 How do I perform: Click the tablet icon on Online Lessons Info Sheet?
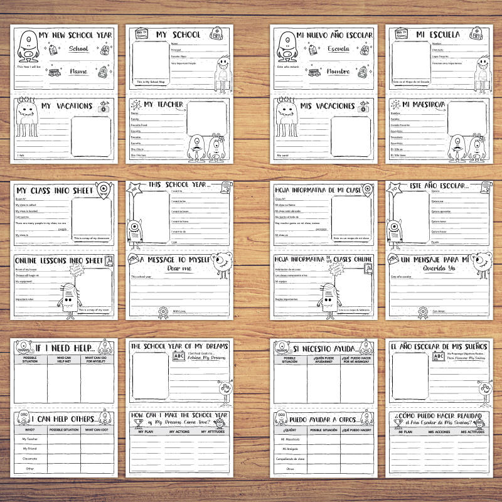[x=110, y=260]
